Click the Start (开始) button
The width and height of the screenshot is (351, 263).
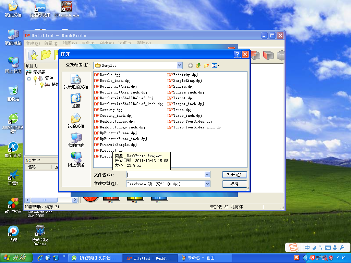click(x=16, y=258)
